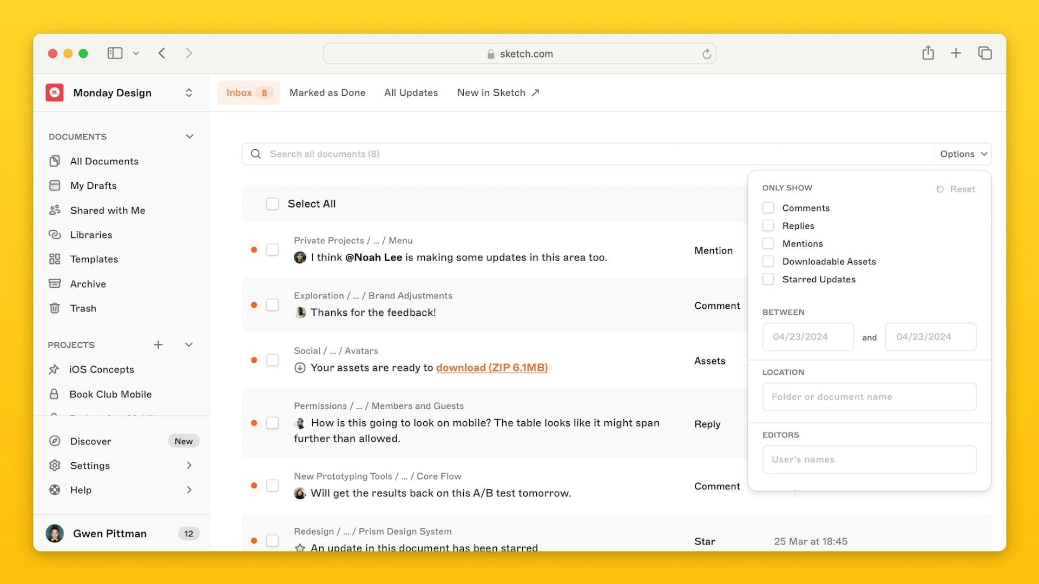Click the Shared with Me people icon
This screenshot has width=1039, height=584.
(55, 210)
